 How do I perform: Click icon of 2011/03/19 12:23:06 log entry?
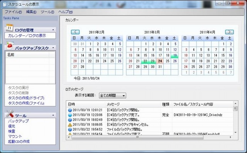[x=70, y=115]
